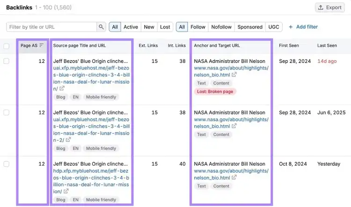Click the Jun 6, 2025 last seen value
351x207 pixels.
tap(331, 112)
